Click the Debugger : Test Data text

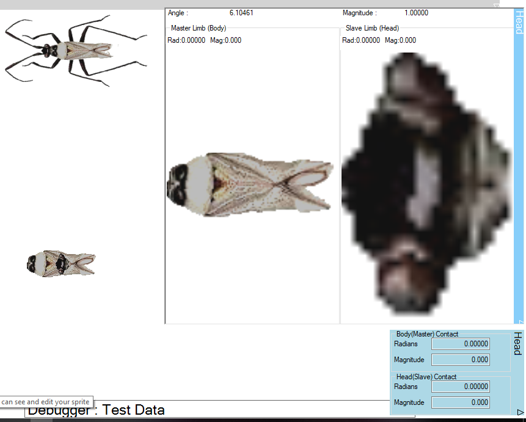[x=96, y=410]
